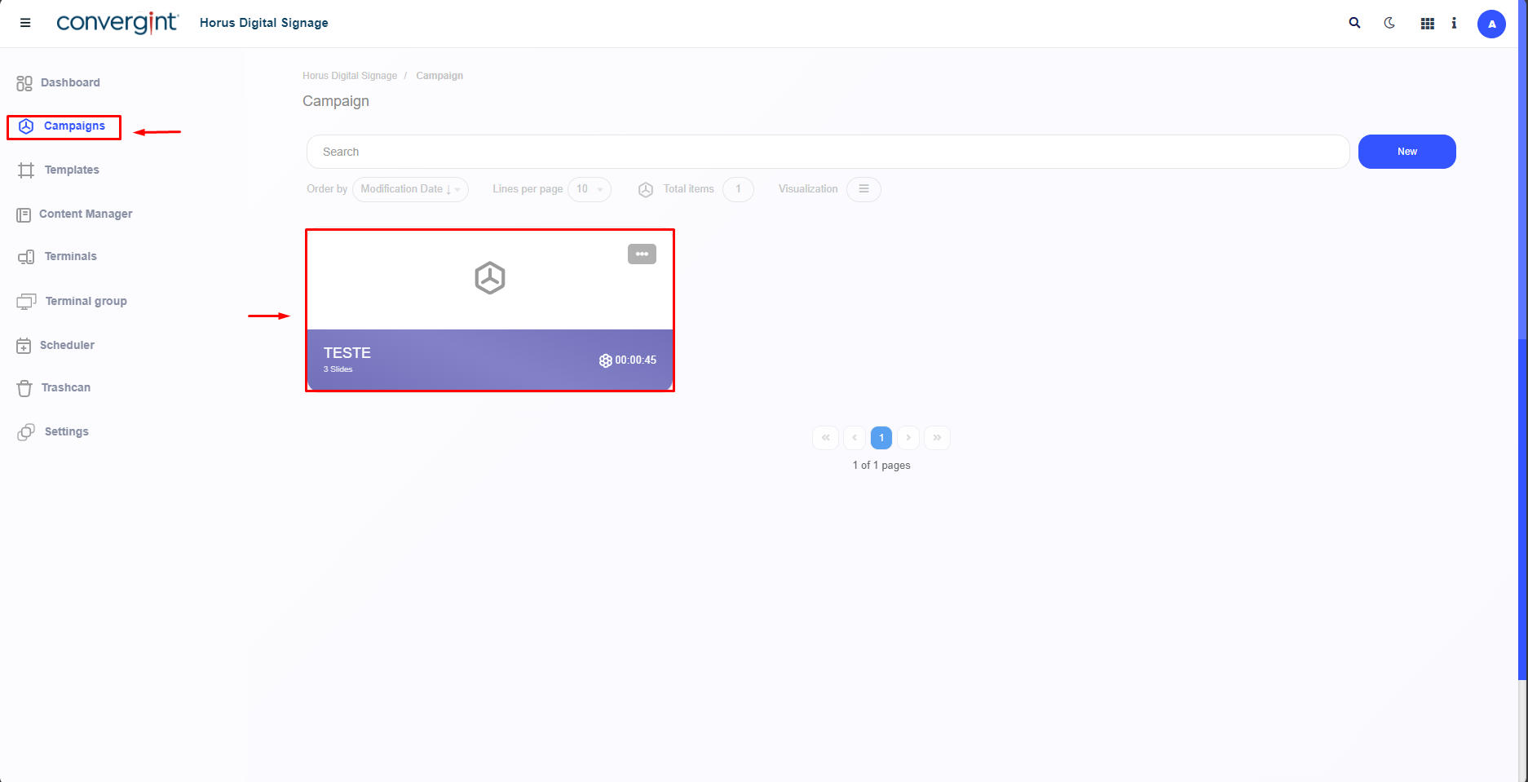Click into the campaign Search field
1528x782 pixels.
click(828, 152)
